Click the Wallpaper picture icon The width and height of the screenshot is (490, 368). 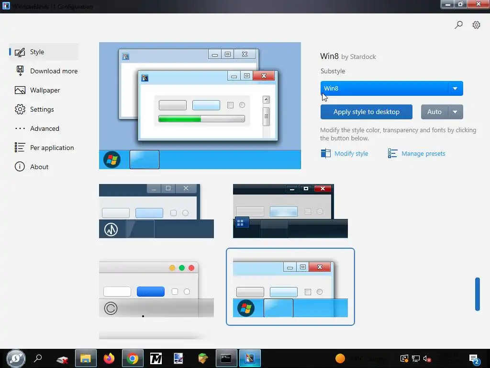20,90
